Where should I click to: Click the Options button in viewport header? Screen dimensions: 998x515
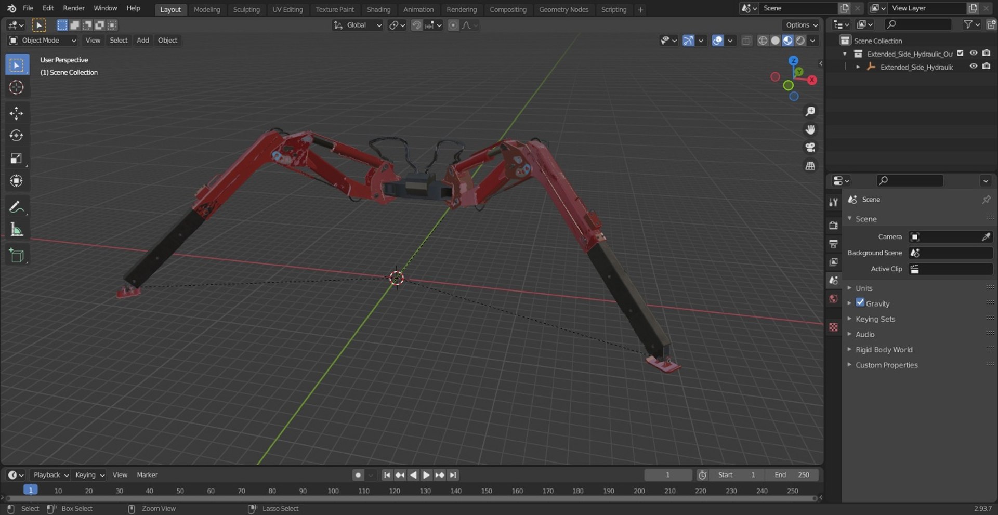click(x=801, y=25)
